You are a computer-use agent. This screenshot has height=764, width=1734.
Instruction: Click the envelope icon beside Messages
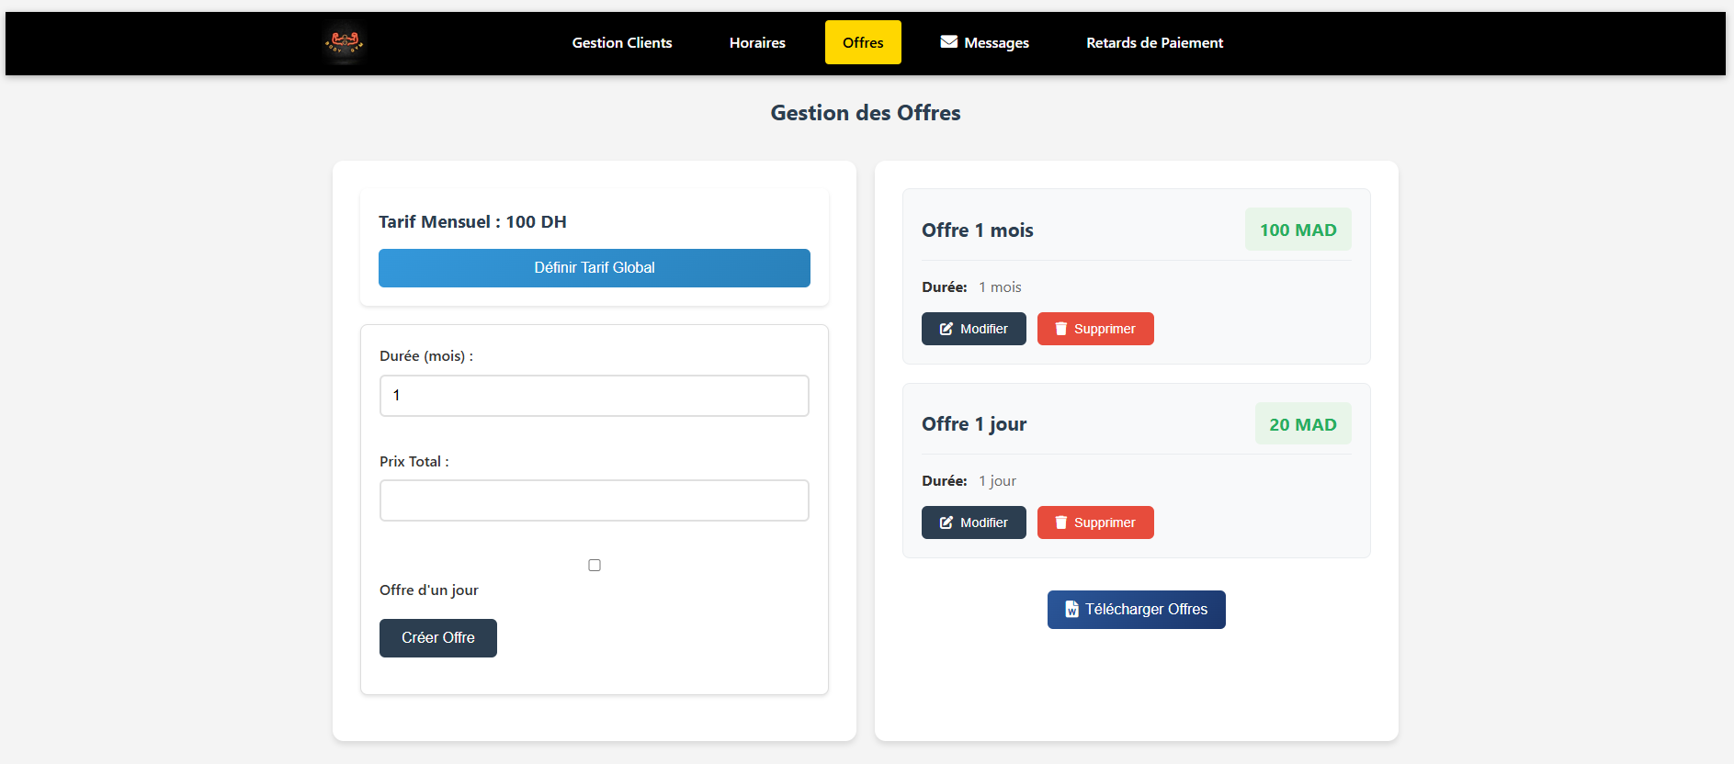[x=949, y=41]
